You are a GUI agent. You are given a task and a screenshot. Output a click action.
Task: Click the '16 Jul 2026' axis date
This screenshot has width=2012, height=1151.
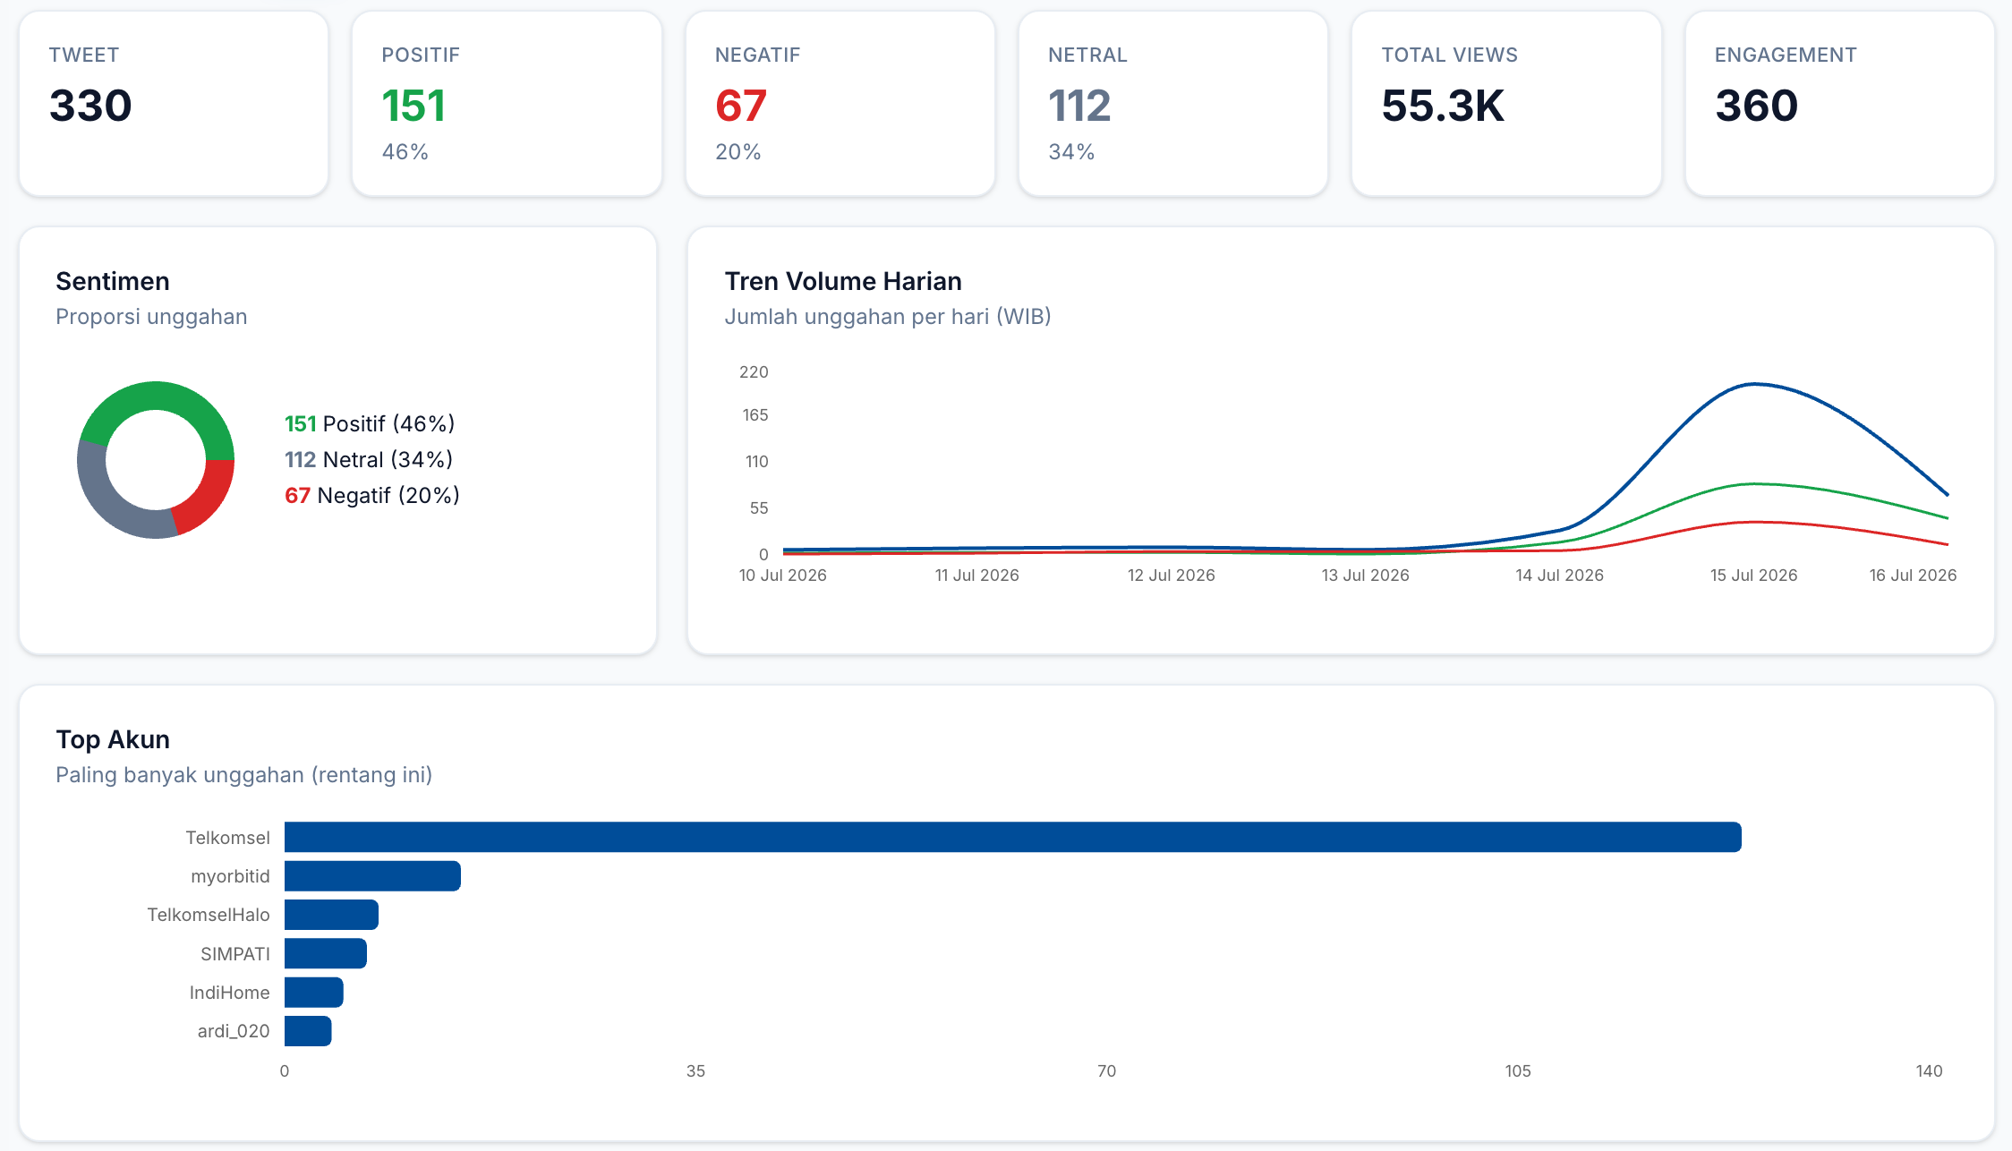[1914, 575]
